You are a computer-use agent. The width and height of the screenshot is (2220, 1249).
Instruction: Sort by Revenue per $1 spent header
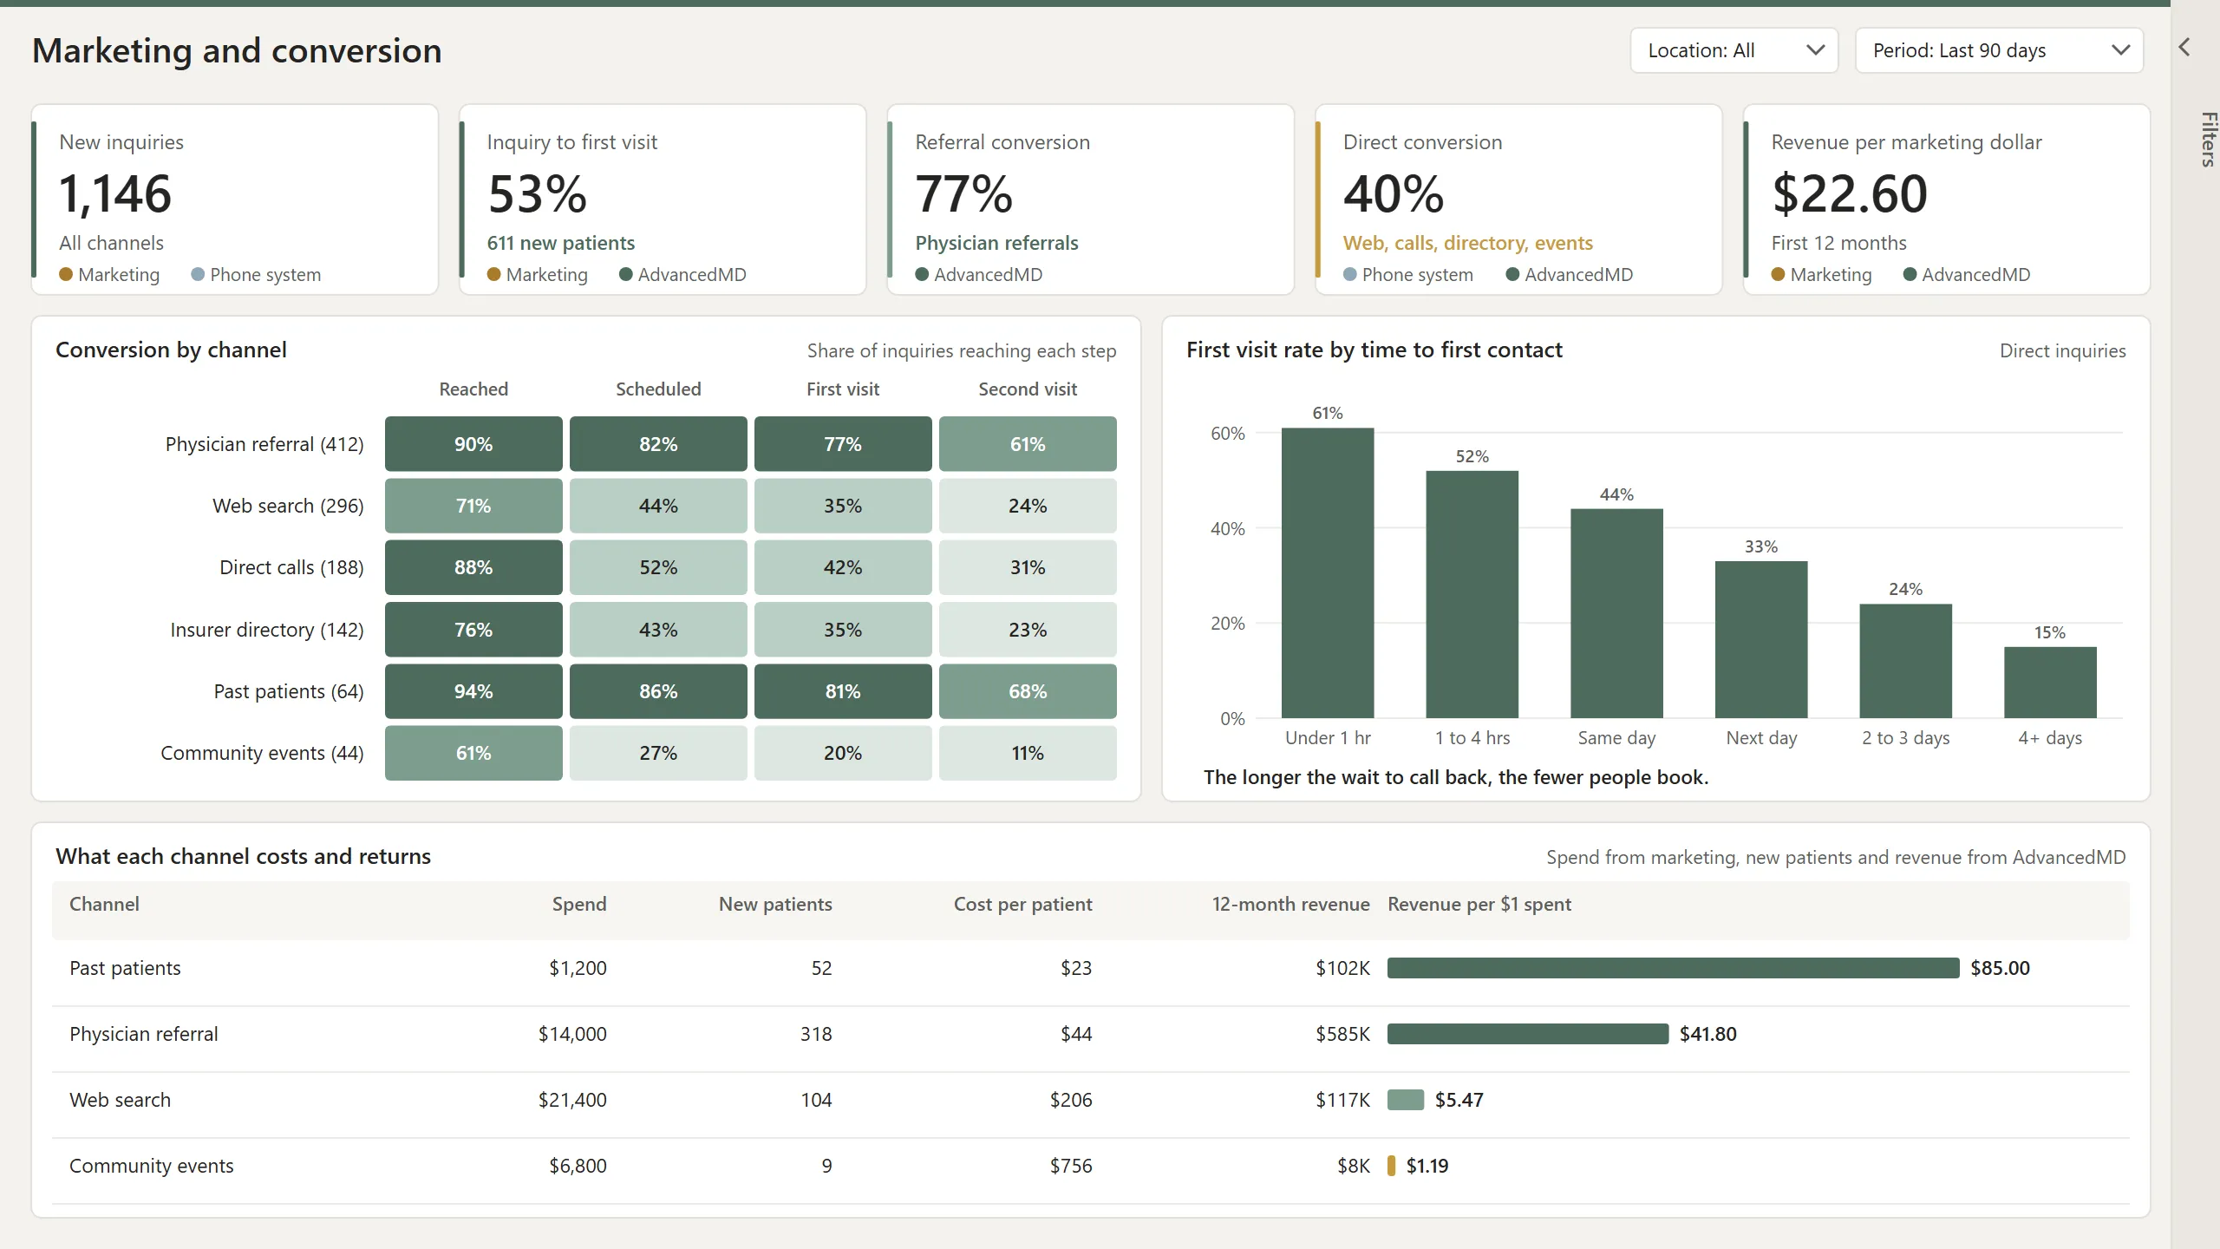coord(1479,904)
